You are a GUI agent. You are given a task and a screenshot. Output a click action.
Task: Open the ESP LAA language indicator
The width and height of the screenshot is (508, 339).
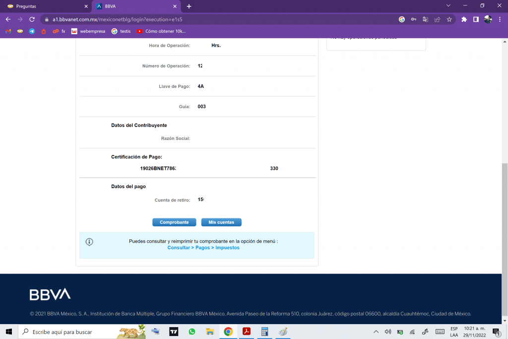[x=454, y=332]
